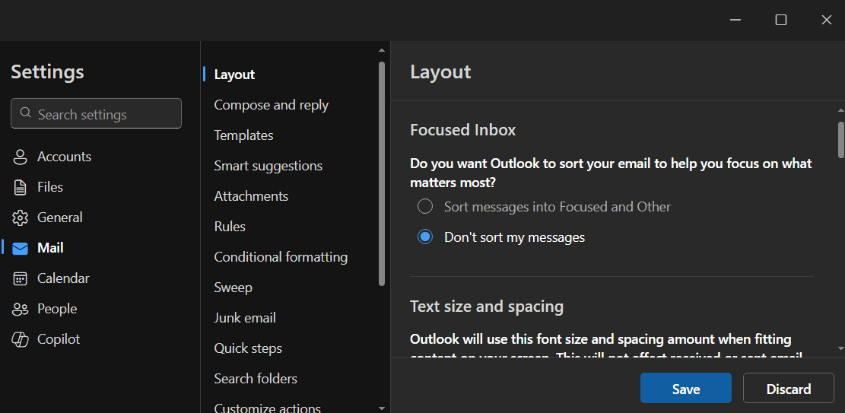
Task: Click the Layout pane scroll up arrow
Action: click(841, 110)
